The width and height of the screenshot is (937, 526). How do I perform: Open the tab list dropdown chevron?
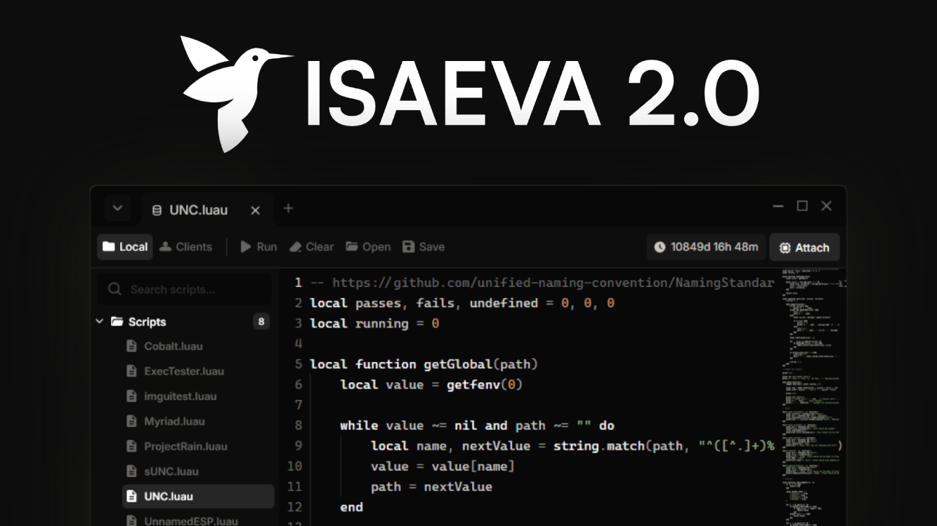117,208
